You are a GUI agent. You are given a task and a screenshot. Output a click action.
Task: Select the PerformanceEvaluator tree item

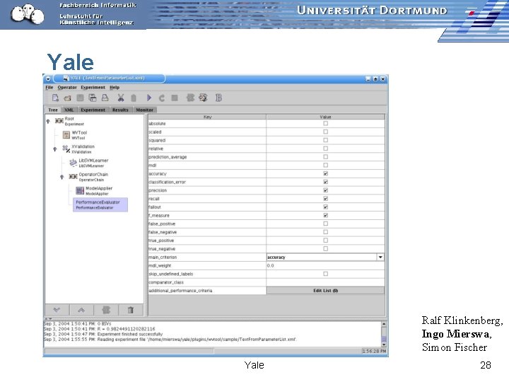tap(100, 204)
